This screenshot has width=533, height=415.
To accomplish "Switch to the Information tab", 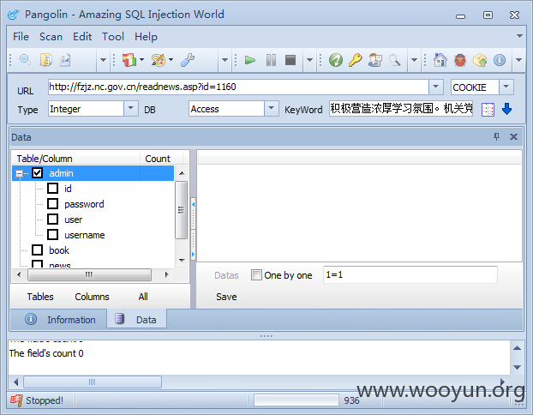I will coord(59,320).
